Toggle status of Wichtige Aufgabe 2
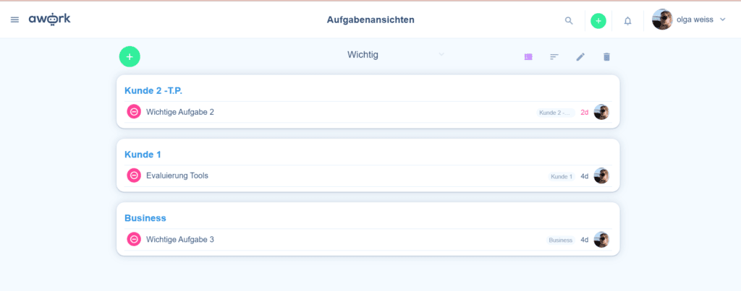 [134, 112]
